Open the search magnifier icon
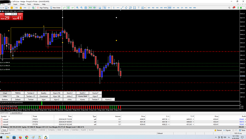This screenshot has width=246, height=139. (229, 8)
